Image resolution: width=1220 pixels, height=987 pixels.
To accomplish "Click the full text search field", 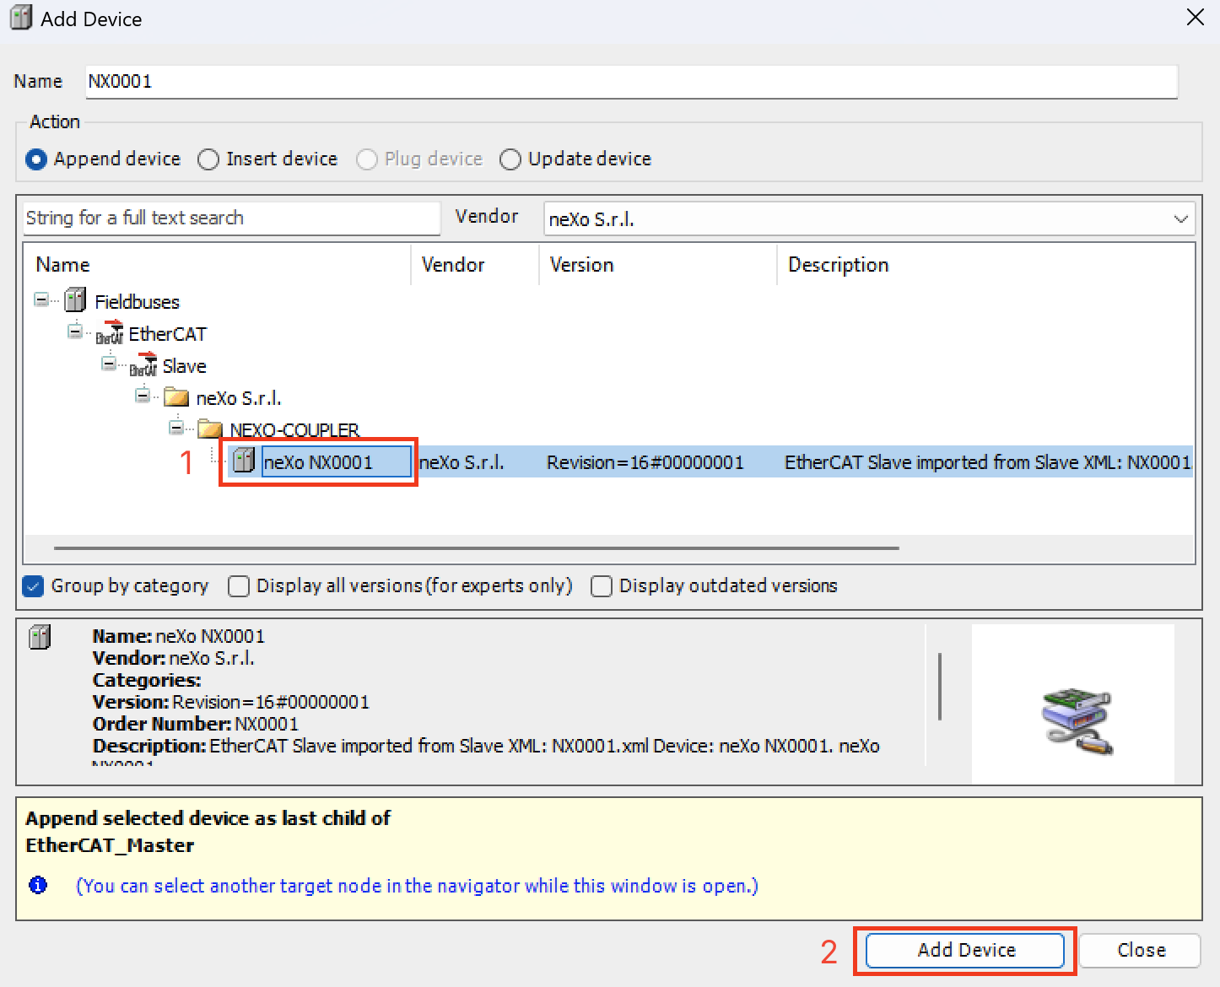I will pyautogui.click(x=232, y=218).
